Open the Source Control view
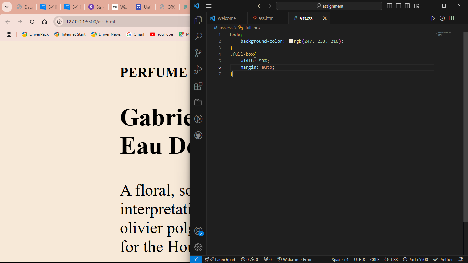 tap(198, 53)
